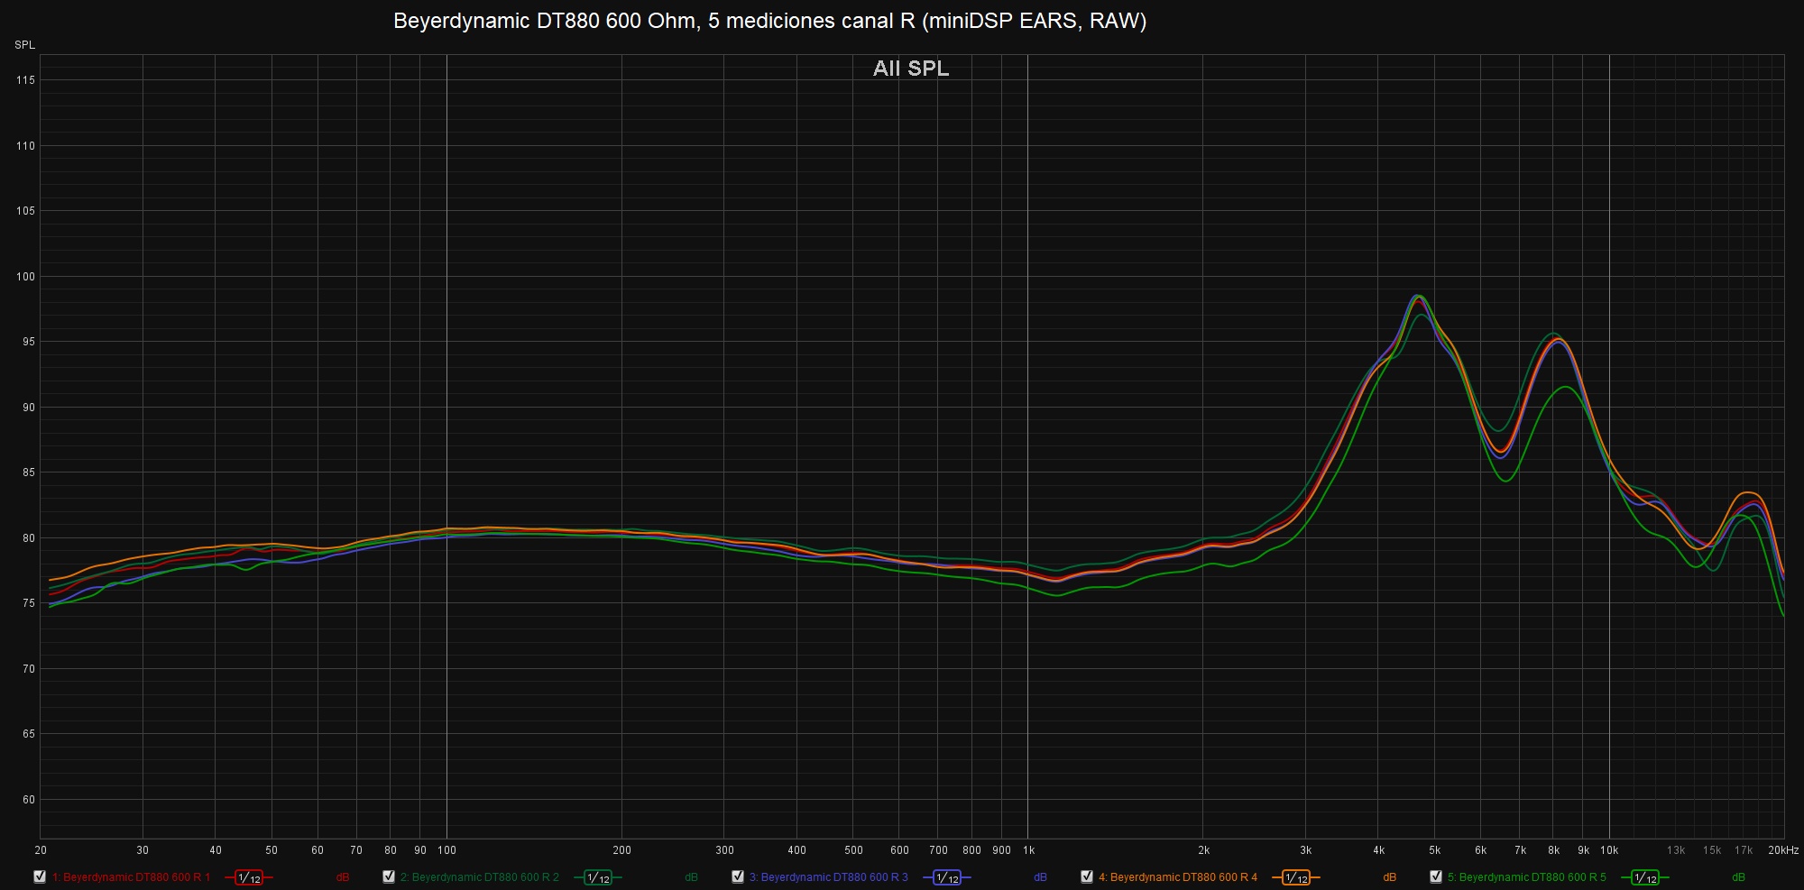Click the 1k label on frequency axis
1804x890 pixels.
tap(1028, 850)
